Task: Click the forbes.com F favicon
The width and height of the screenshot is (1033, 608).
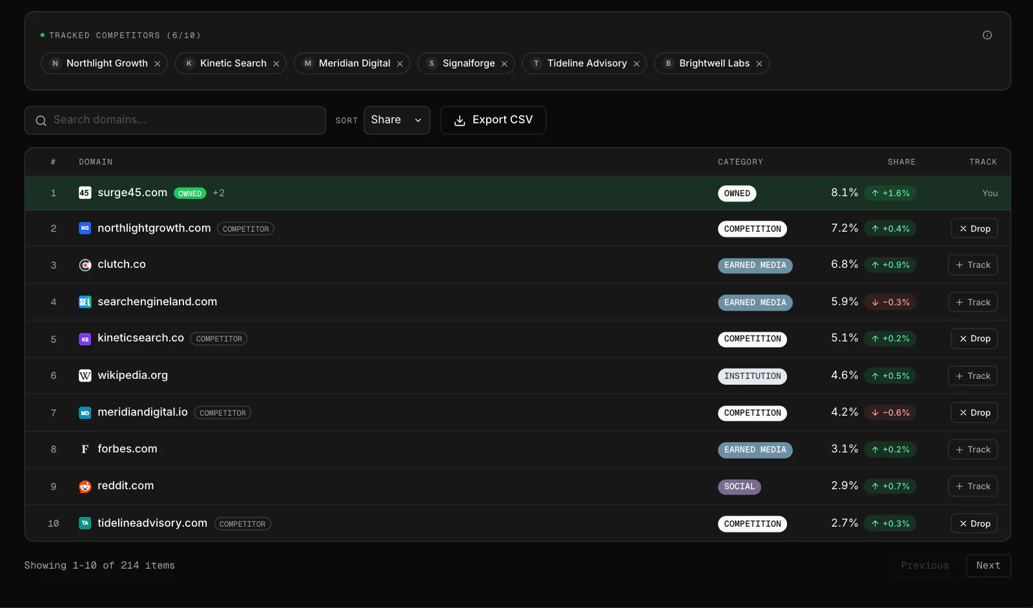Action: coord(85,449)
